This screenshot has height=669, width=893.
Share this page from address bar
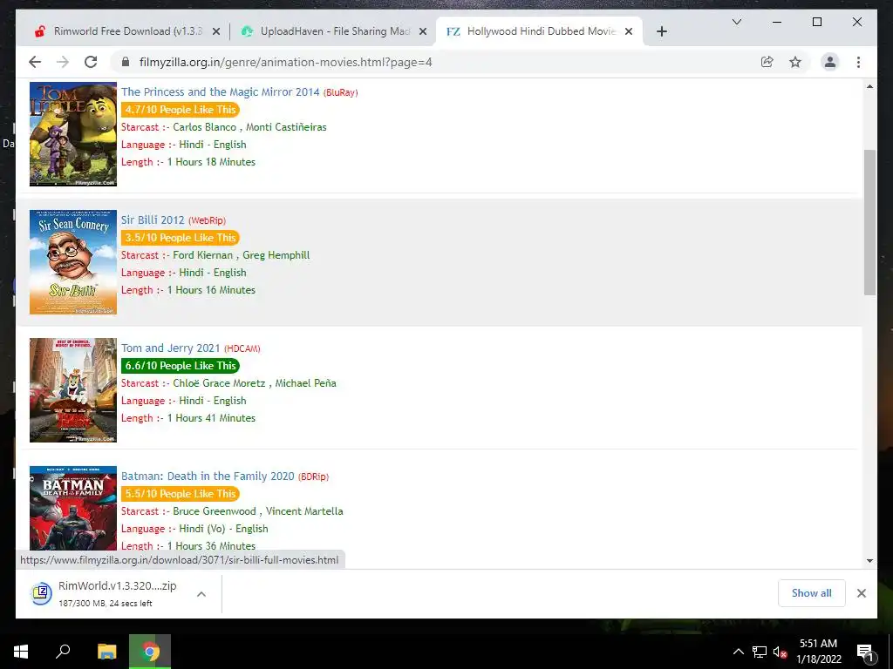coord(767,62)
